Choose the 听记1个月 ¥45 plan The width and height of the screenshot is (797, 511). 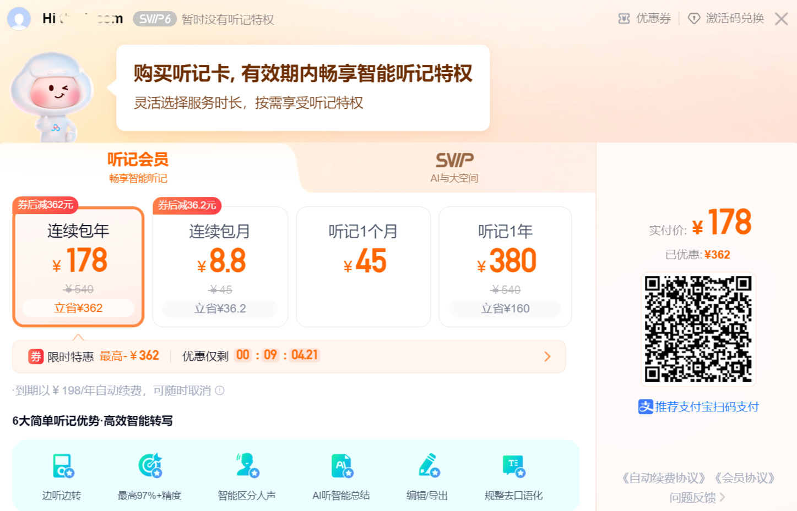(x=363, y=267)
